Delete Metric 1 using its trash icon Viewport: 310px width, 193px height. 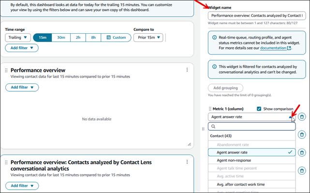coord(301,117)
